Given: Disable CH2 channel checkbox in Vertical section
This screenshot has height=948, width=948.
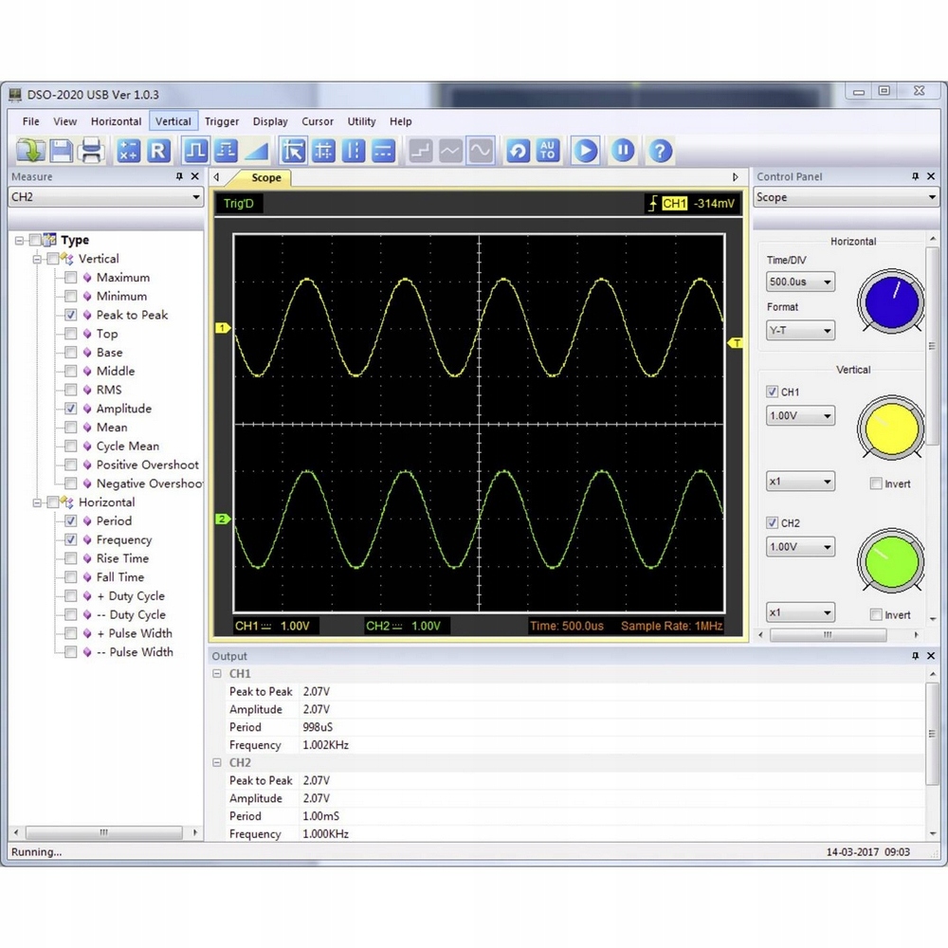Looking at the screenshot, I should pos(772,523).
